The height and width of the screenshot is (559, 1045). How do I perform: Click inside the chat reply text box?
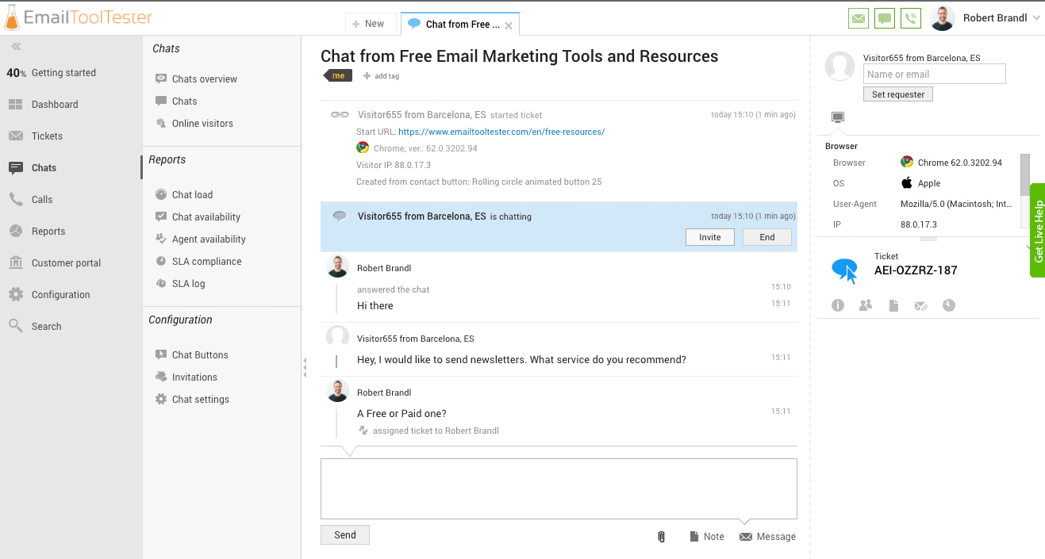click(559, 488)
